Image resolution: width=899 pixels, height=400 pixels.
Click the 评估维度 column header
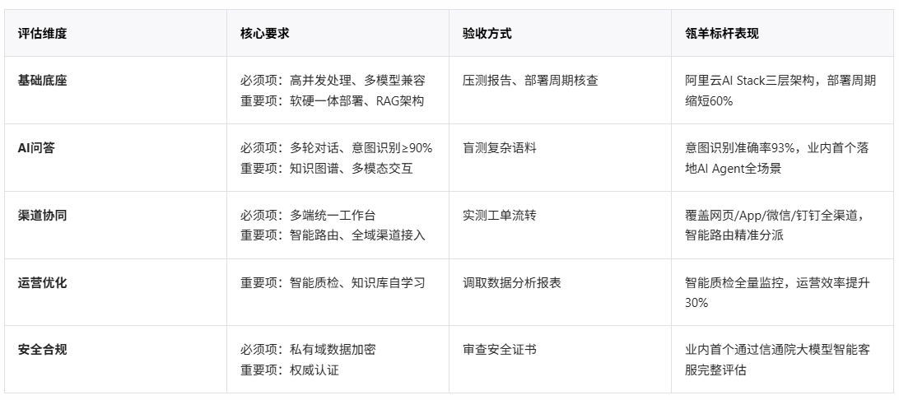click(43, 33)
